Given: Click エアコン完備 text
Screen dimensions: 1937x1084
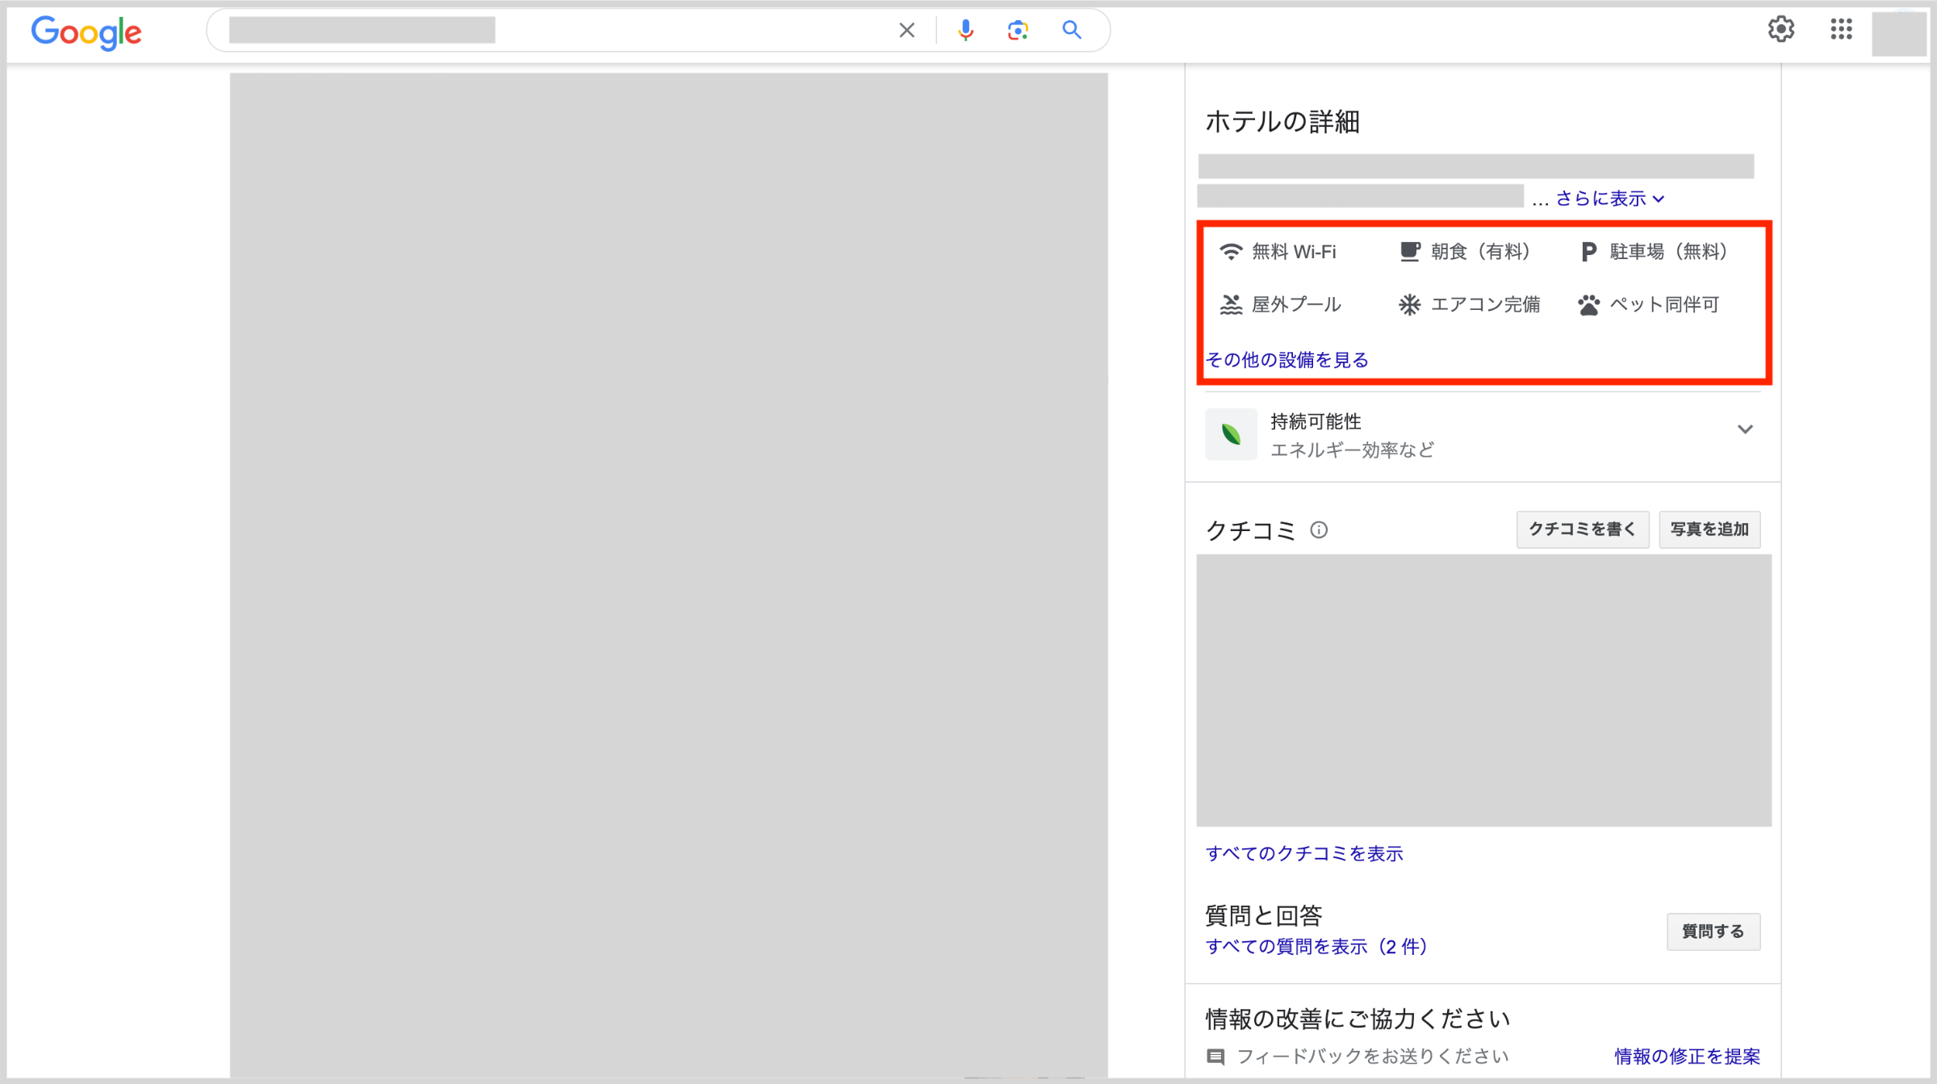Looking at the screenshot, I should 1485,304.
